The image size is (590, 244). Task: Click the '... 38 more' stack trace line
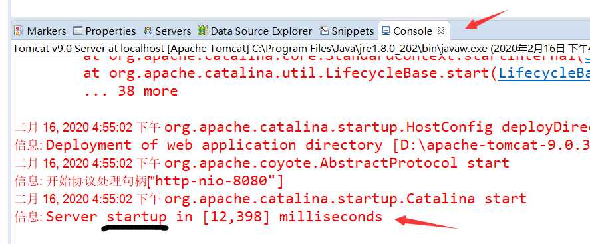coord(130,91)
